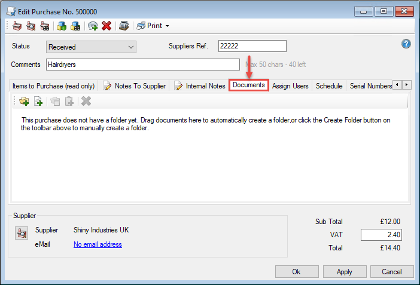
Task: Click the Suppliers Ref. field containing 22222
Action: [x=252, y=46]
